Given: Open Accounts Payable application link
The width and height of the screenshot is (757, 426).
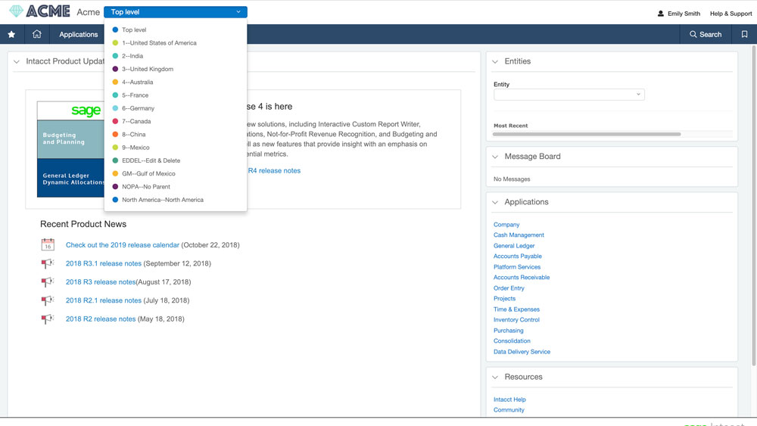Looking at the screenshot, I should pos(518,257).
